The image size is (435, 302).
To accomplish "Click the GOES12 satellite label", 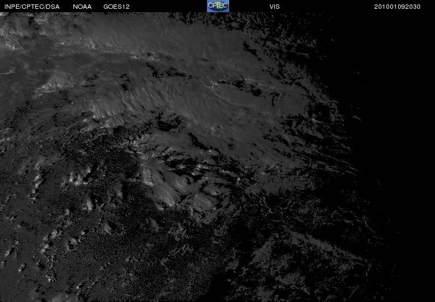I will coord(116,7).
